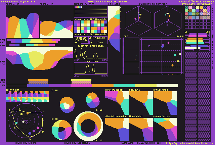This screenshot has width=215, height=145.
Task: Click the white dot in the polar hue-chroma chart
Action: click(x=23, y=122)
